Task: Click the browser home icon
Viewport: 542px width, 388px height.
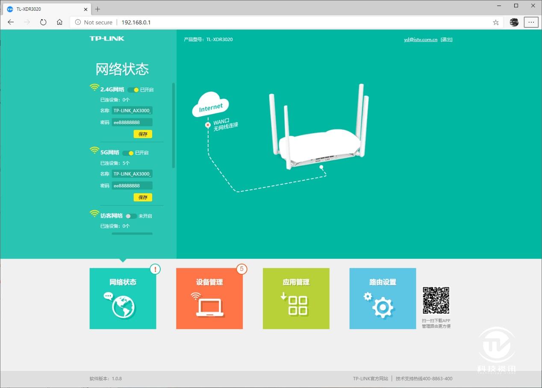Action: click(x=59, y=22)
